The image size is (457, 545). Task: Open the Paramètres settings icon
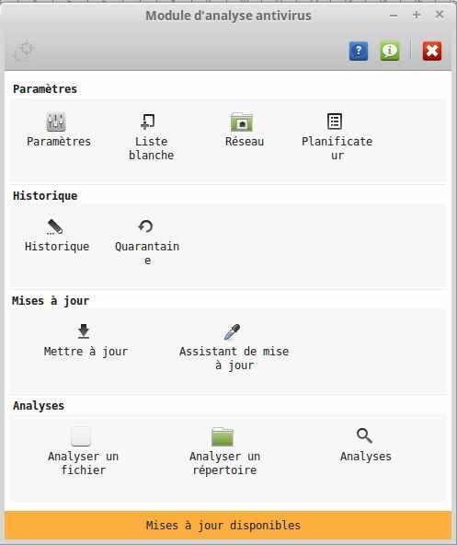point(56,122)
